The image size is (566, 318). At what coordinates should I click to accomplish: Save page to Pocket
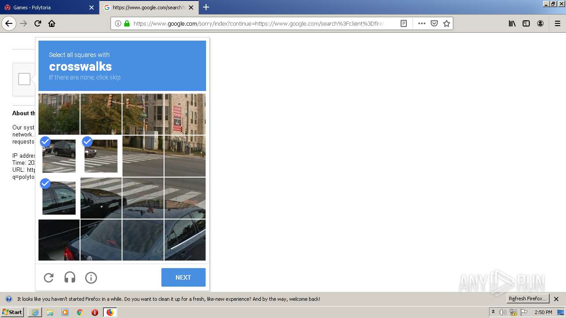pyautogui.click(x=434, y=23)
